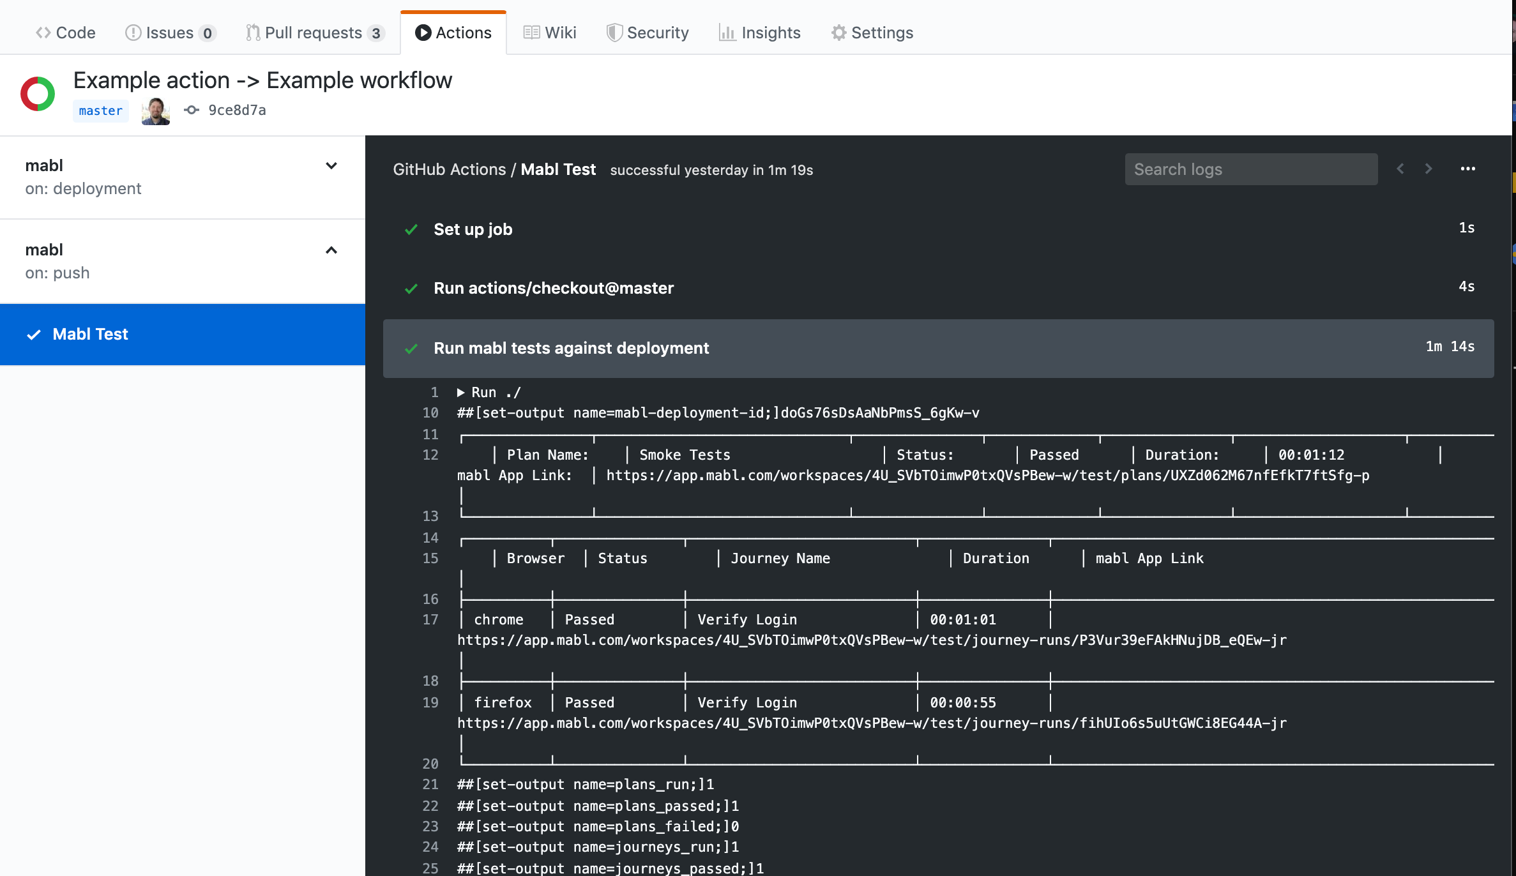The image size is (1516, 876).
Task: Collapse the mabl on: push section
Action: 331,250
